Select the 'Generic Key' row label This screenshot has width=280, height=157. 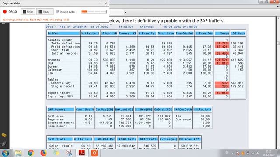pos(61,83)
